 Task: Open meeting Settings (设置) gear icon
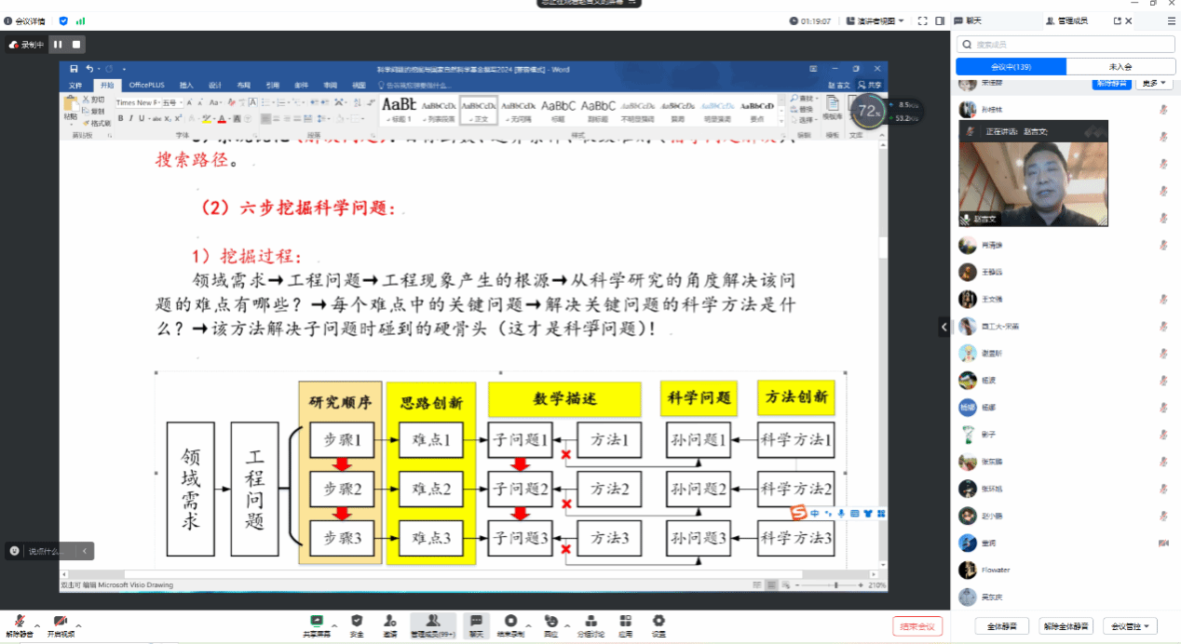658,622
